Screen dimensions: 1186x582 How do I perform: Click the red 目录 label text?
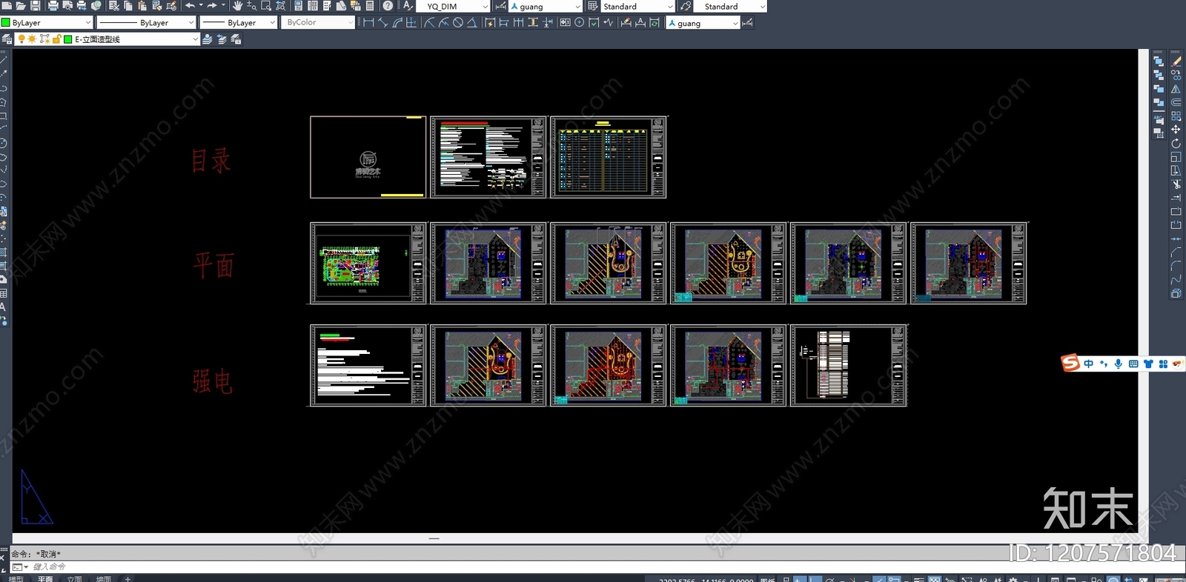tap(211, 160)
